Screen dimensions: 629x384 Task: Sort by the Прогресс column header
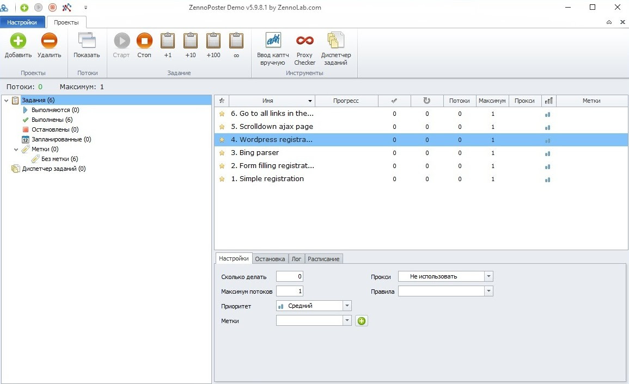[346, 101]
